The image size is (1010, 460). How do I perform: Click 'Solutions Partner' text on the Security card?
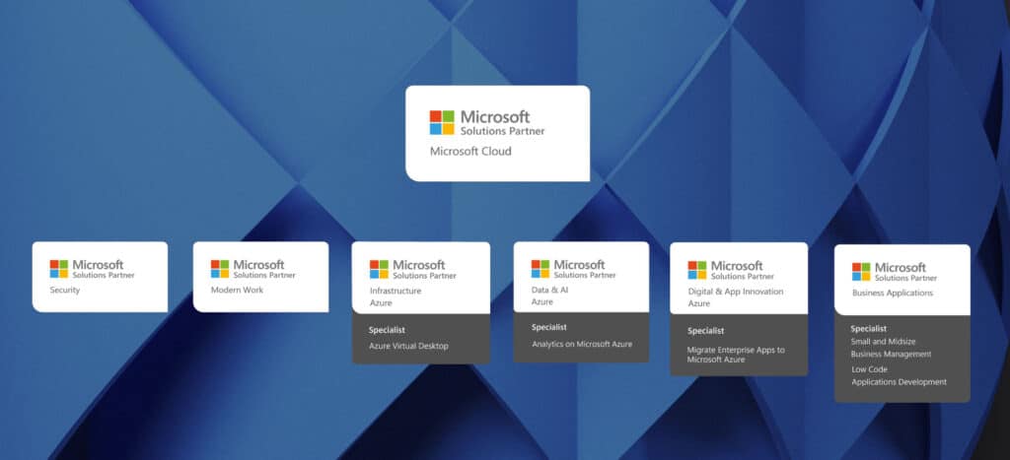(x=104, y=276)
